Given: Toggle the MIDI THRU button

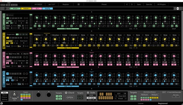Looking at the screenshot, I should pyautogui.click(x=8, y=5).
